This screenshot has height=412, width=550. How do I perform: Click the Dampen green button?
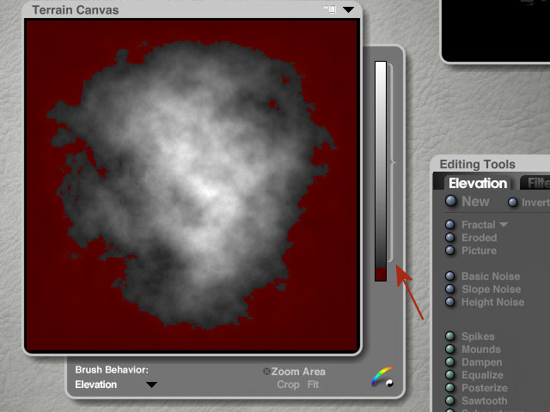450,362
